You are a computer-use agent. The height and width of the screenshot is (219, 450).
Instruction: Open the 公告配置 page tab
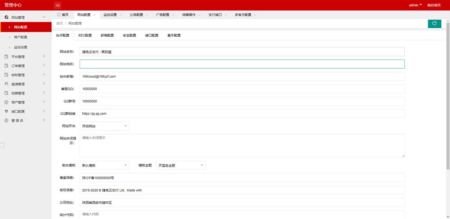pyautogui.click(x=136, y=15)
